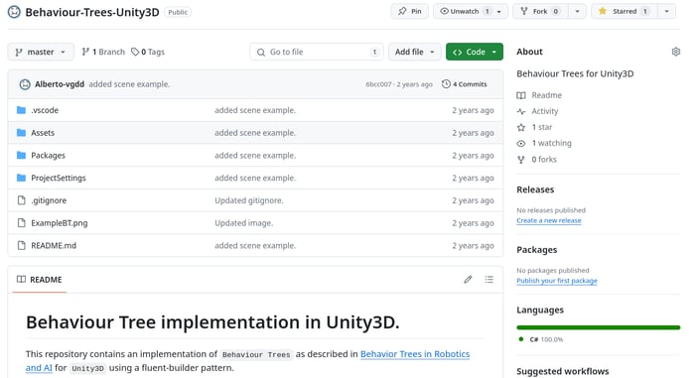Click the folder icon next to Packages
The width and height of the screenshot is (700, 378).
click(21, 156)
